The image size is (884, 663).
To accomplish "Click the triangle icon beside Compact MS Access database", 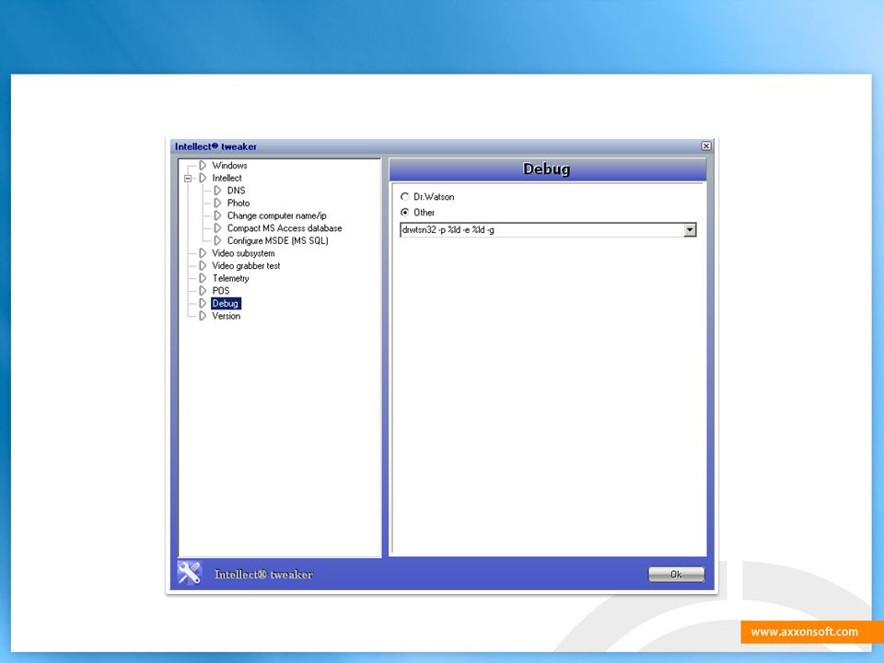I will 217,228.
